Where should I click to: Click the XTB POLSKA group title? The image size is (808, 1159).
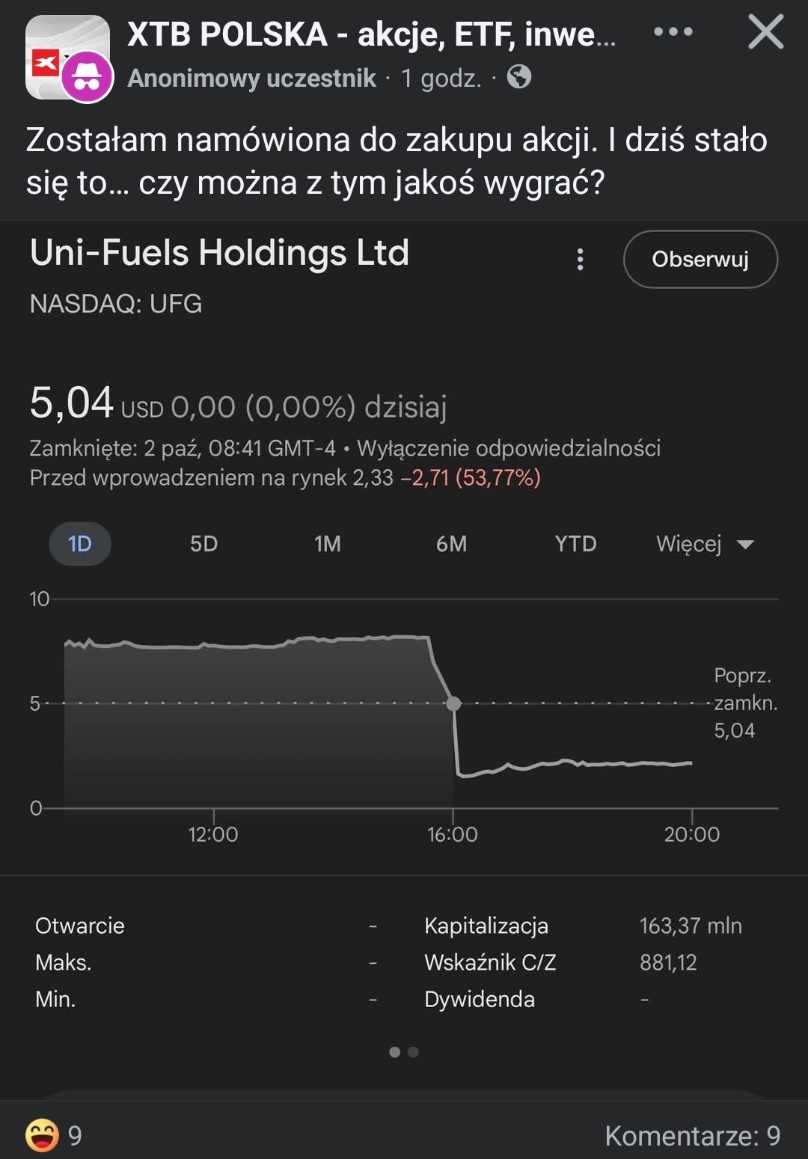tap(372, 34)
